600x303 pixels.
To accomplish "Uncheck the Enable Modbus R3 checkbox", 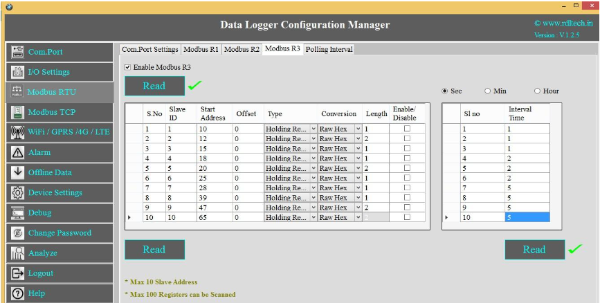I will coord(127,67).
